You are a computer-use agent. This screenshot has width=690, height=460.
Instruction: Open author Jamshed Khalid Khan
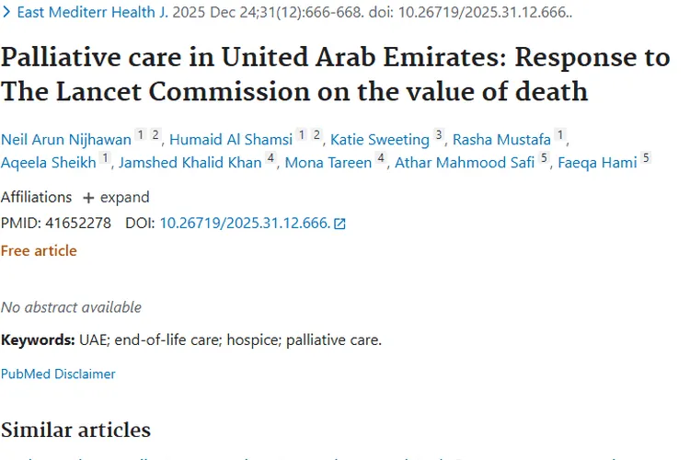point(191,163)
